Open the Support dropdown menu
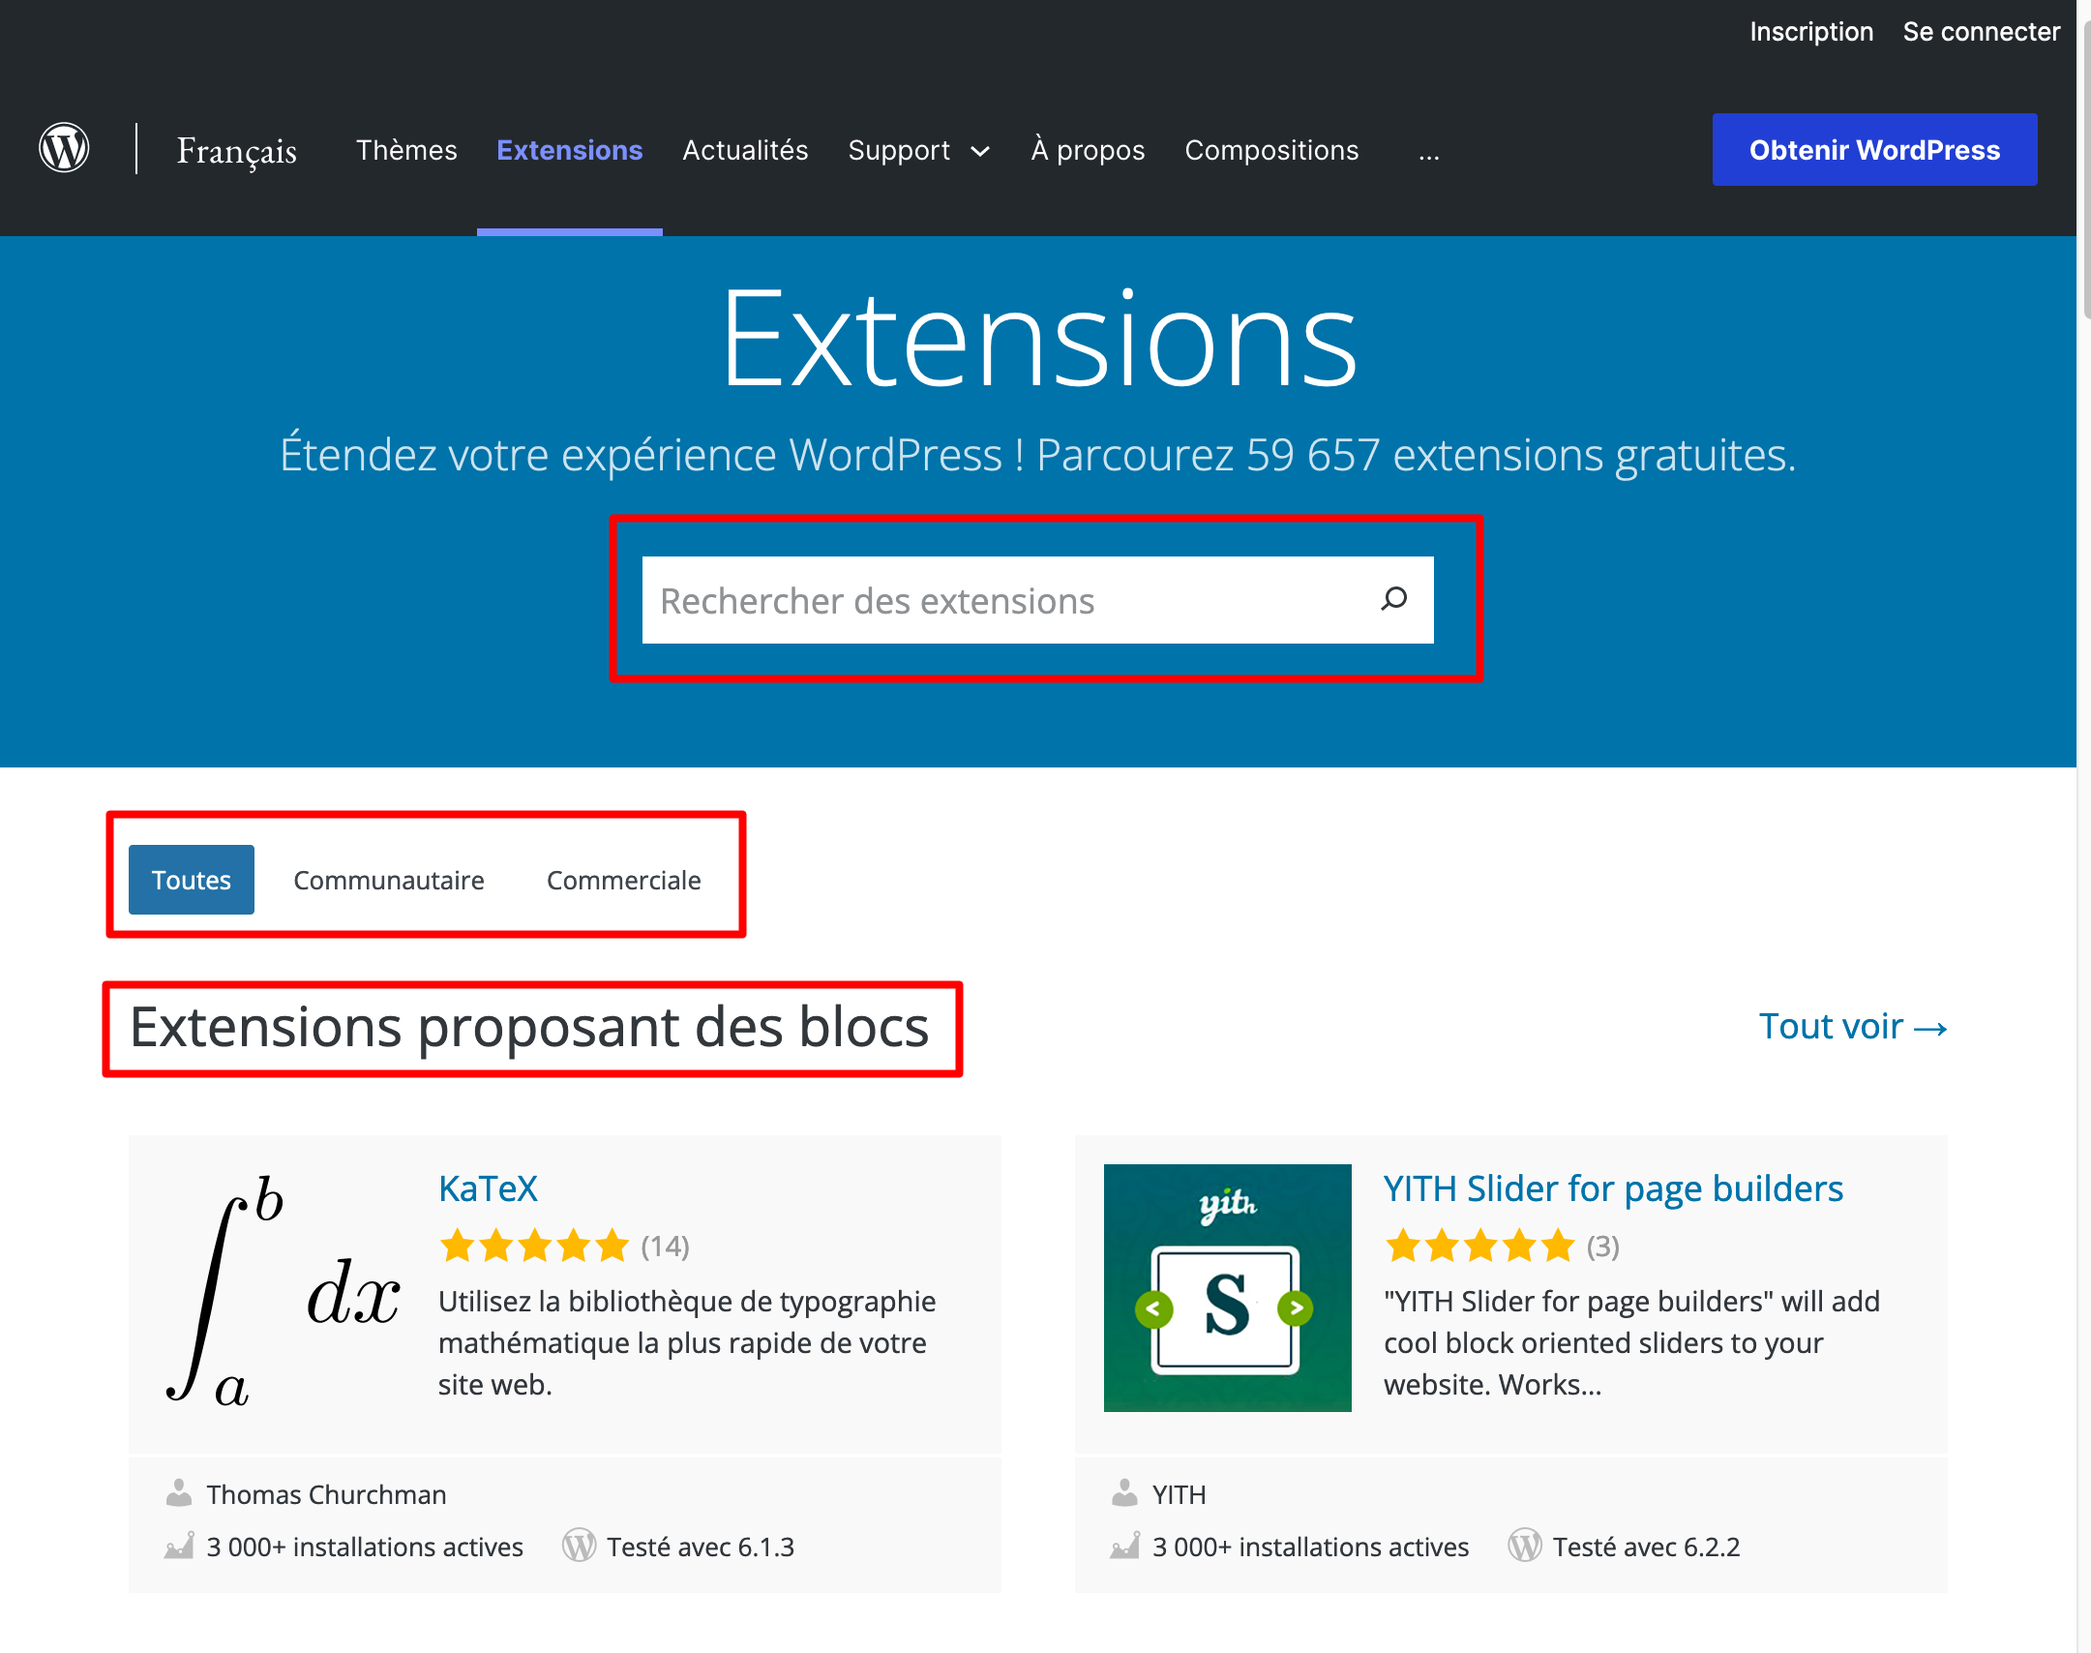2091x1653 pixels. (916, 150)
